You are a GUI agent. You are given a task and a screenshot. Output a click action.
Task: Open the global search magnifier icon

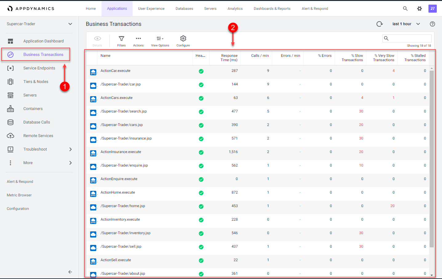405,9
